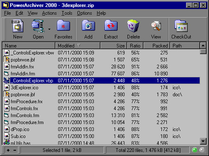Open the Options menu

[x=84, y=13]
